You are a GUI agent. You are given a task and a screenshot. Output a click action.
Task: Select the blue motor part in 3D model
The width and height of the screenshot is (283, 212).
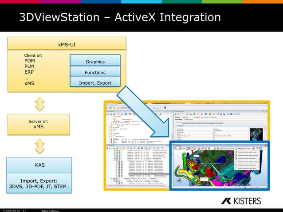pos(221,160)
